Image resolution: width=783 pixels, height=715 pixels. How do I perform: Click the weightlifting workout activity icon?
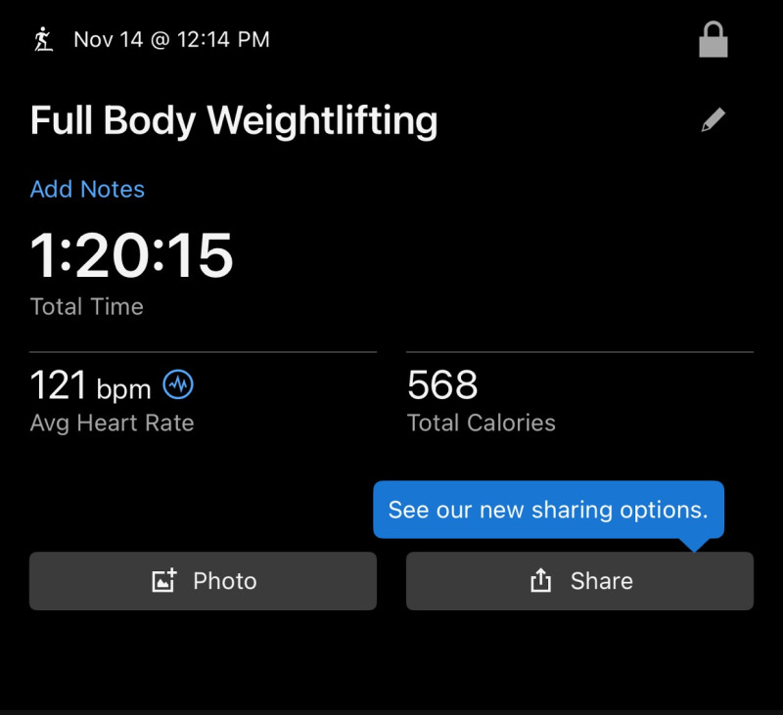[41, 37]
